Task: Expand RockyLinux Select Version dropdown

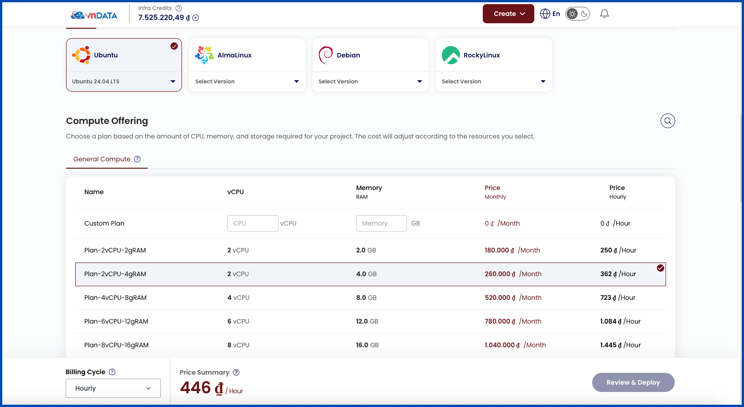Action: click(x=494, y=82)
